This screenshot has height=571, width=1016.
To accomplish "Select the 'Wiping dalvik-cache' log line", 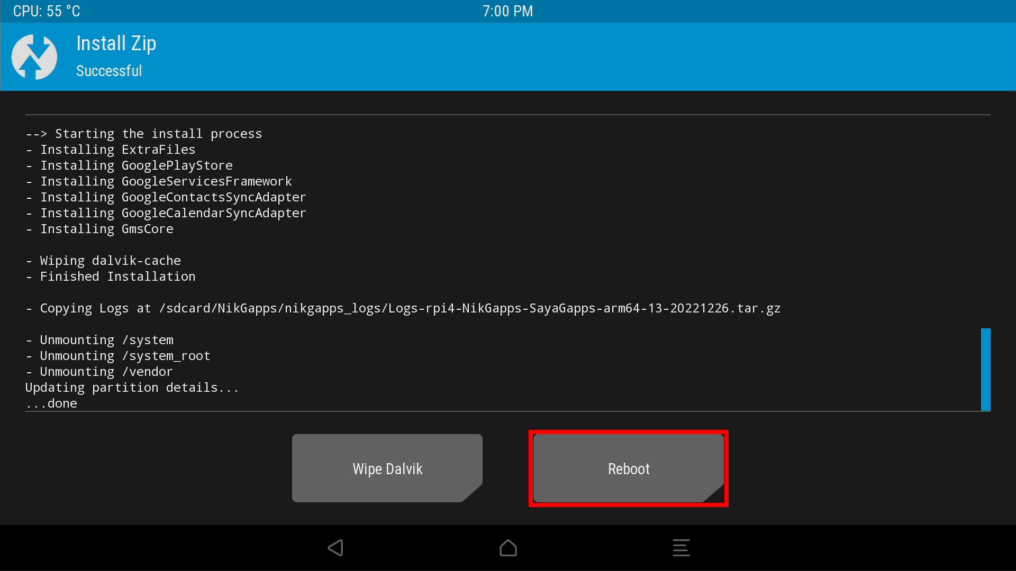I will click(x=103, y=261).
